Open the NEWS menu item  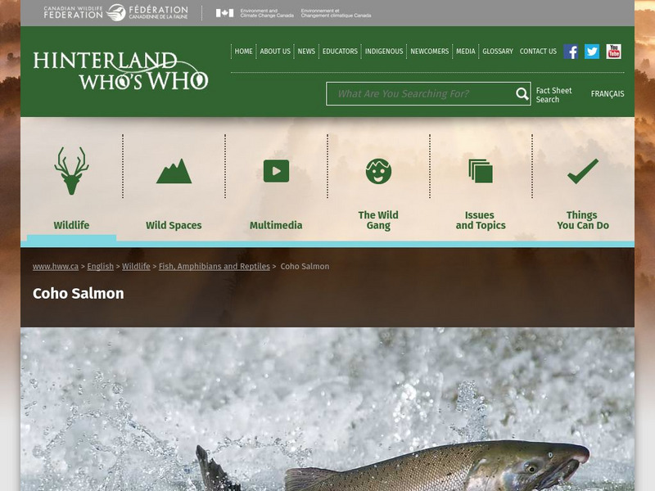[x=306, y=52]
